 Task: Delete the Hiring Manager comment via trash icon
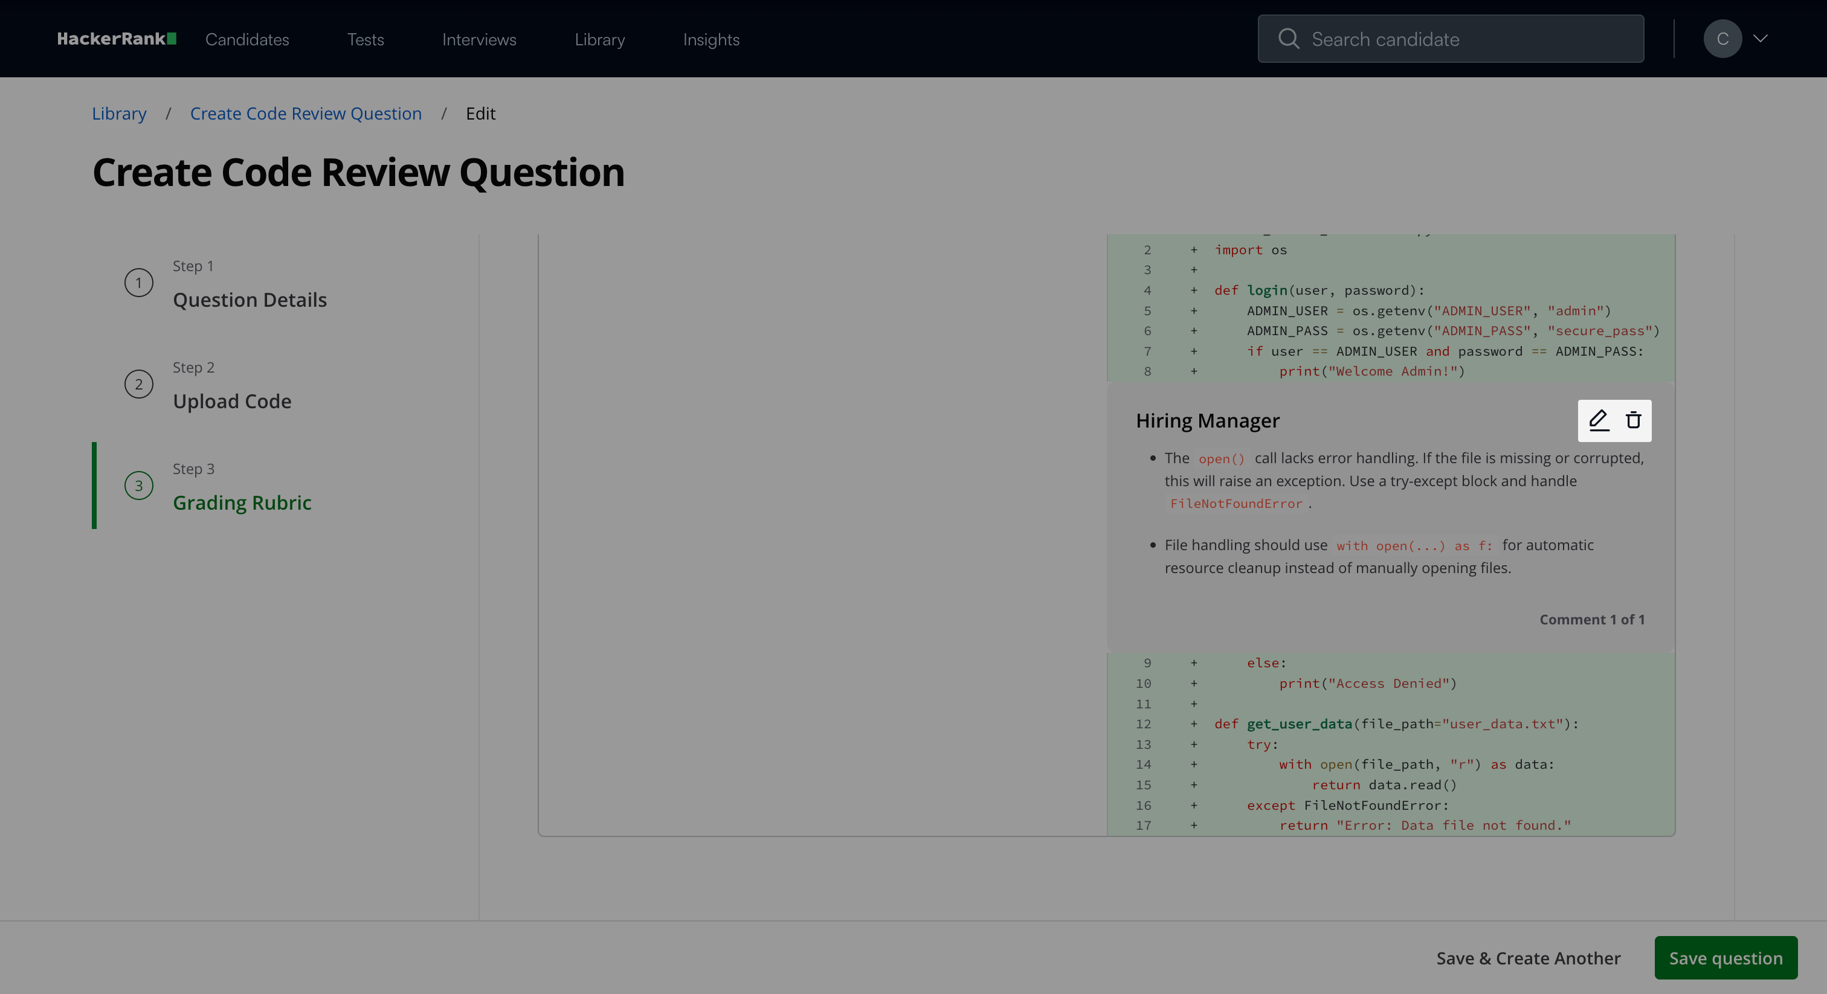(1634, 420)
